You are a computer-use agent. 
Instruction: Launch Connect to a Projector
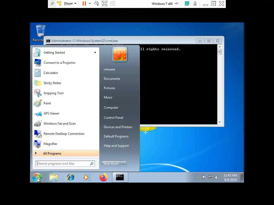coord(66,62)
